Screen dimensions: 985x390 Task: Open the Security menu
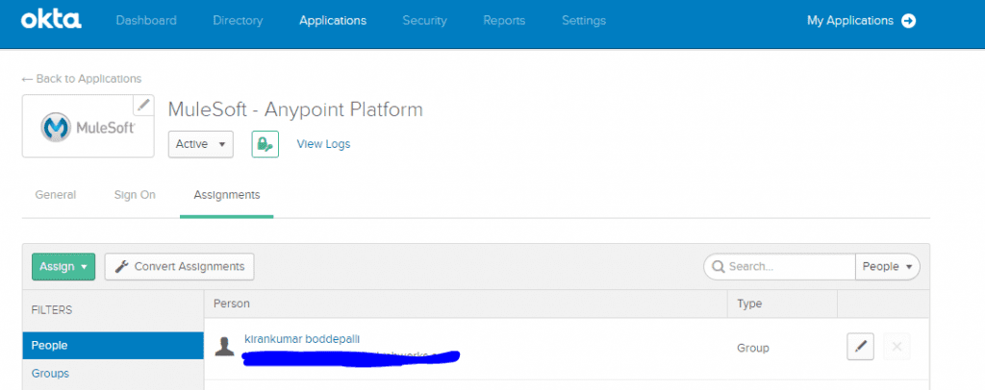coord(424,21)
